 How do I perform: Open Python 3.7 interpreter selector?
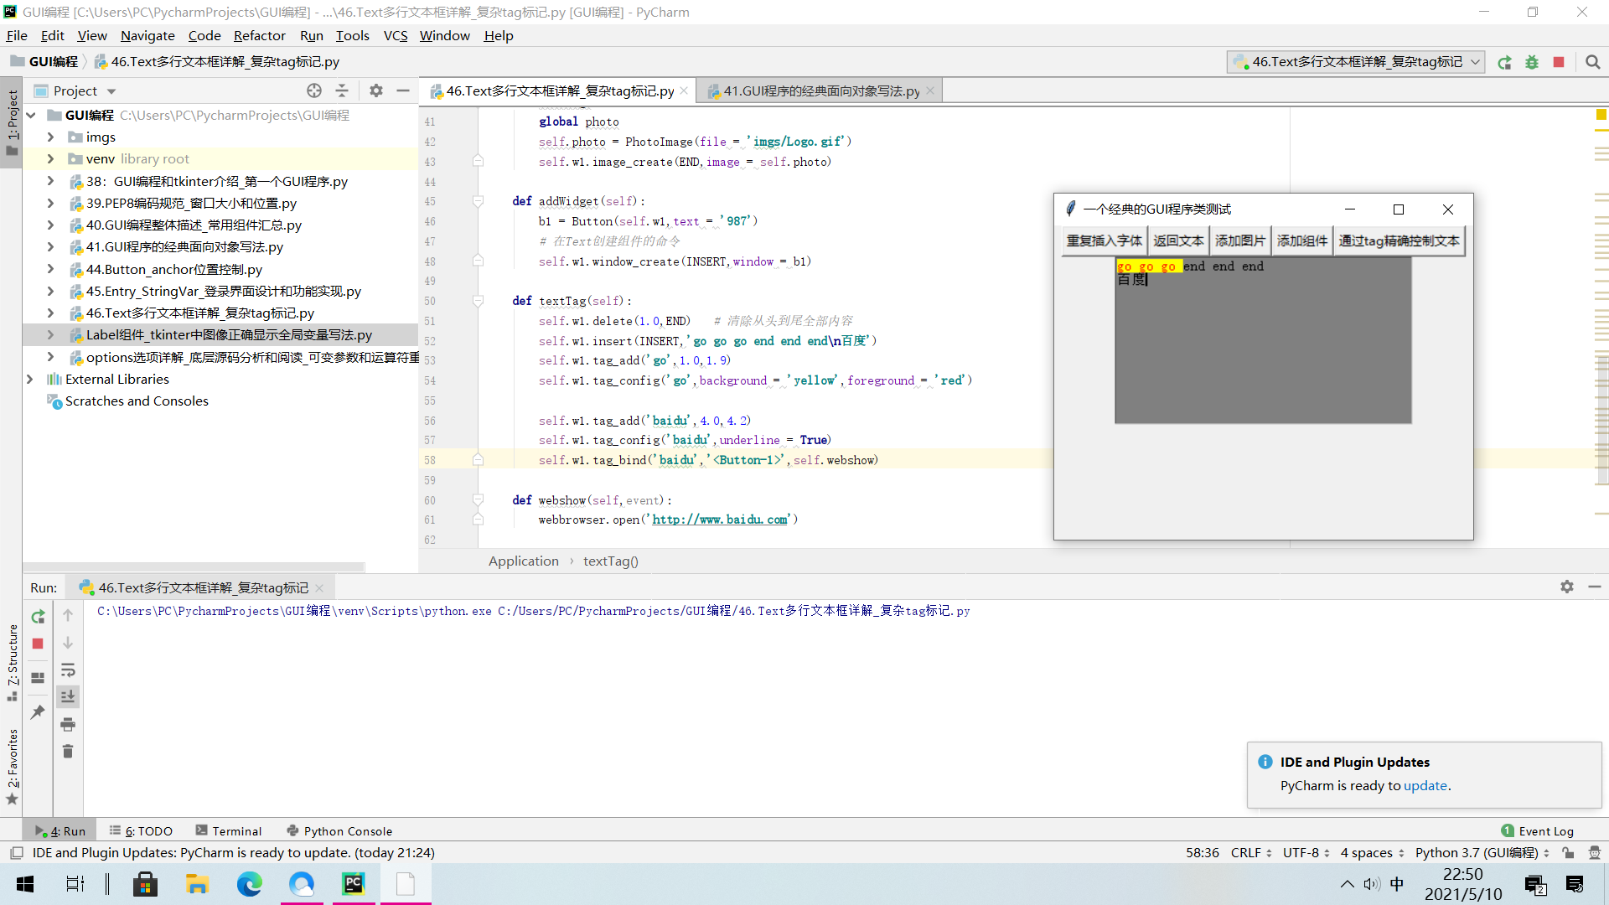(1482, 853)
